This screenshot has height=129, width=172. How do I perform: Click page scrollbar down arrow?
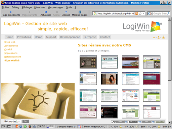170,122
